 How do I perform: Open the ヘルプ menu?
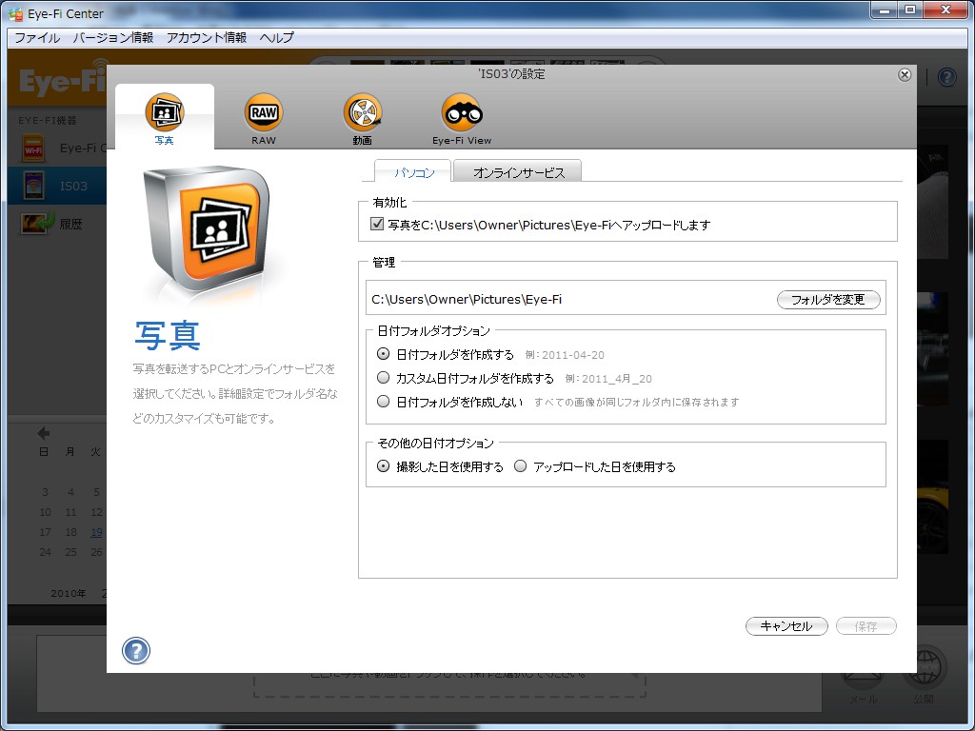pyautogui.click(x=277, y=37)
